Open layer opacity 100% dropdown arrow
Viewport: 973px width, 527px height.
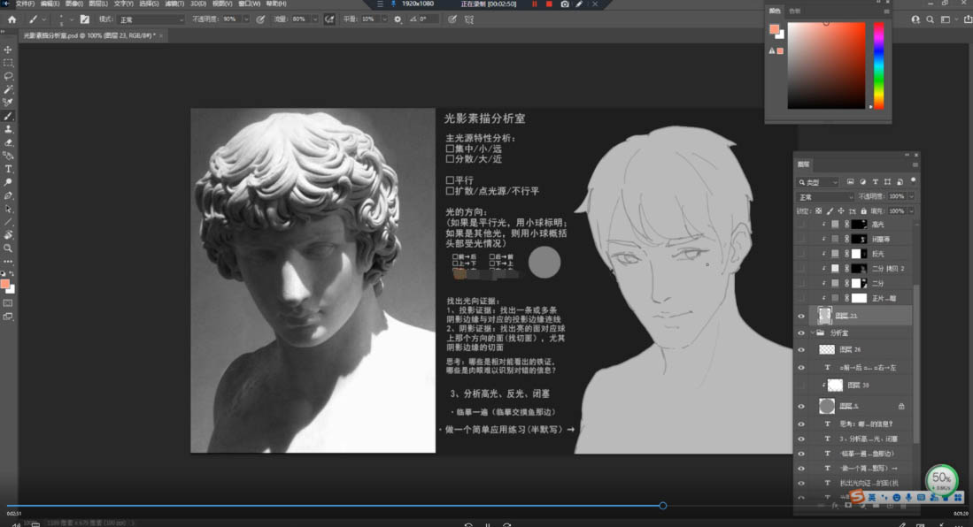click(911, 196)
